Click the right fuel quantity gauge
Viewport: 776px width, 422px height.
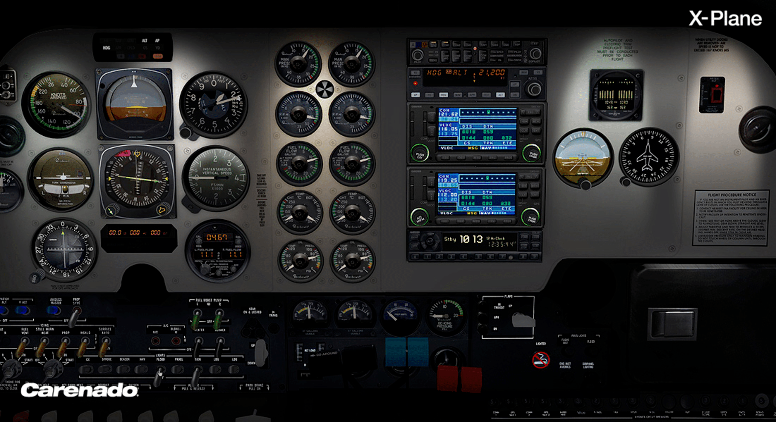pyautogui.click(x=354, y=314)
